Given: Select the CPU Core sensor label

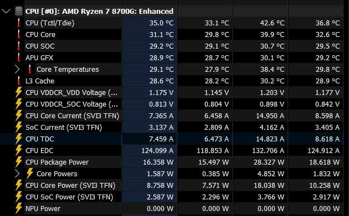Looking at the screenshot, I should click(40, 35).
